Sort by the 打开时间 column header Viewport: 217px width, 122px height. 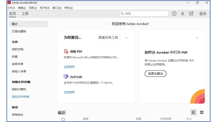pyautogui.click(x=166, y=119)
